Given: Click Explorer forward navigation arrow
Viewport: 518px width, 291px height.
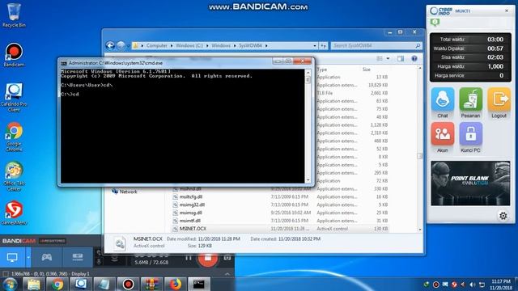Looking at the screenshot, I should tap(121, 45).
